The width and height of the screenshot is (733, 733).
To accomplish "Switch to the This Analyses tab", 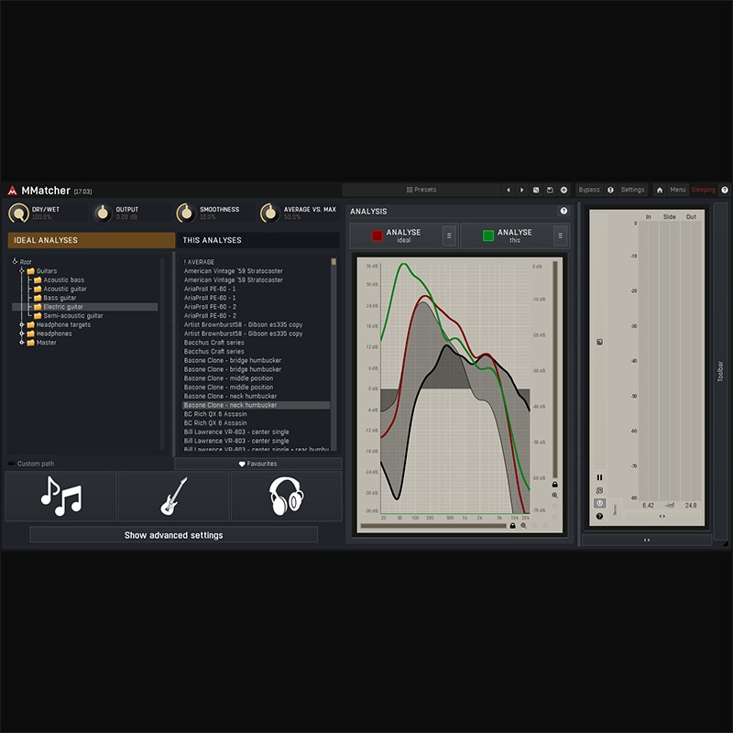I will [258, 240].
